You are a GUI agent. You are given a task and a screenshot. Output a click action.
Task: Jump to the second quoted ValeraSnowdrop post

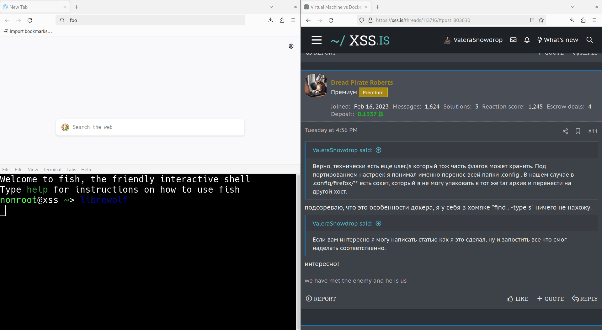pos(378,224)
